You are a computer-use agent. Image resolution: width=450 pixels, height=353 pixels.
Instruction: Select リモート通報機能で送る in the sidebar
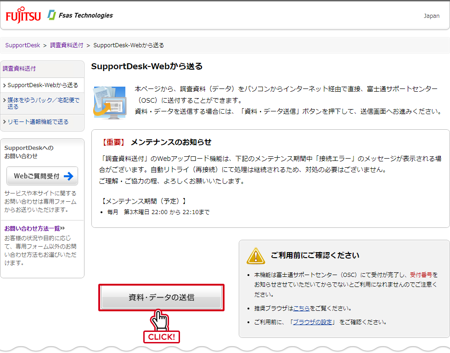(x=38, y=122)
